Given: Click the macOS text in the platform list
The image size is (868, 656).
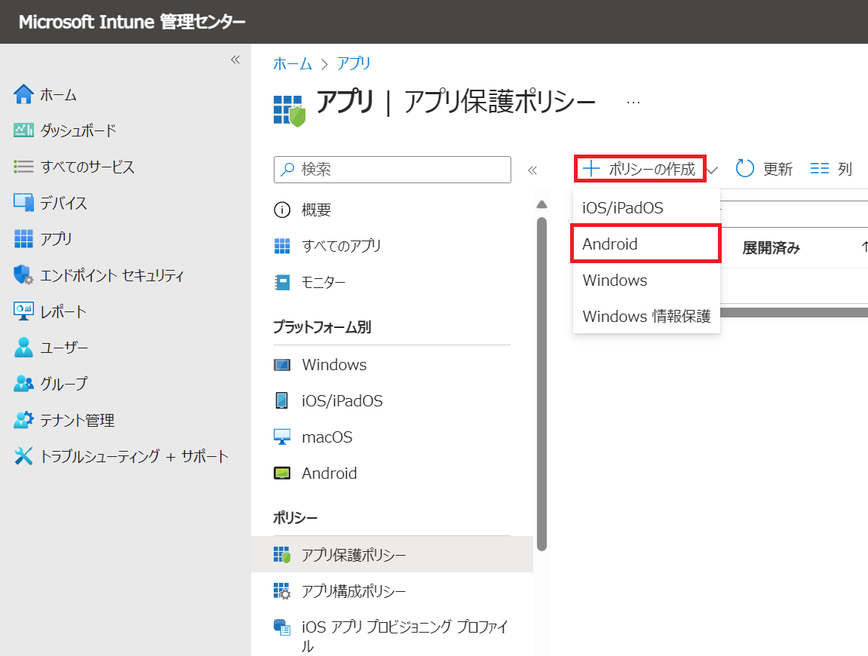Looking at the screenshot, I should pyautogui.click(x=327, y=437).
